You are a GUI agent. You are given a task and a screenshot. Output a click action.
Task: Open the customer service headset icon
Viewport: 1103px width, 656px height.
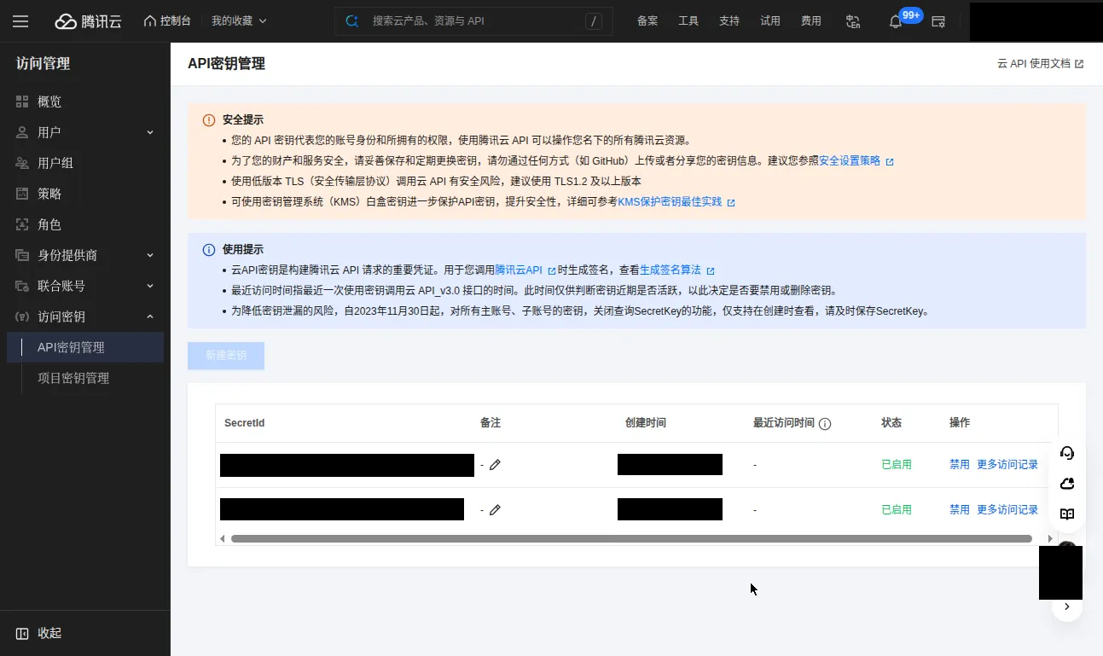(x=1067, y=453)
